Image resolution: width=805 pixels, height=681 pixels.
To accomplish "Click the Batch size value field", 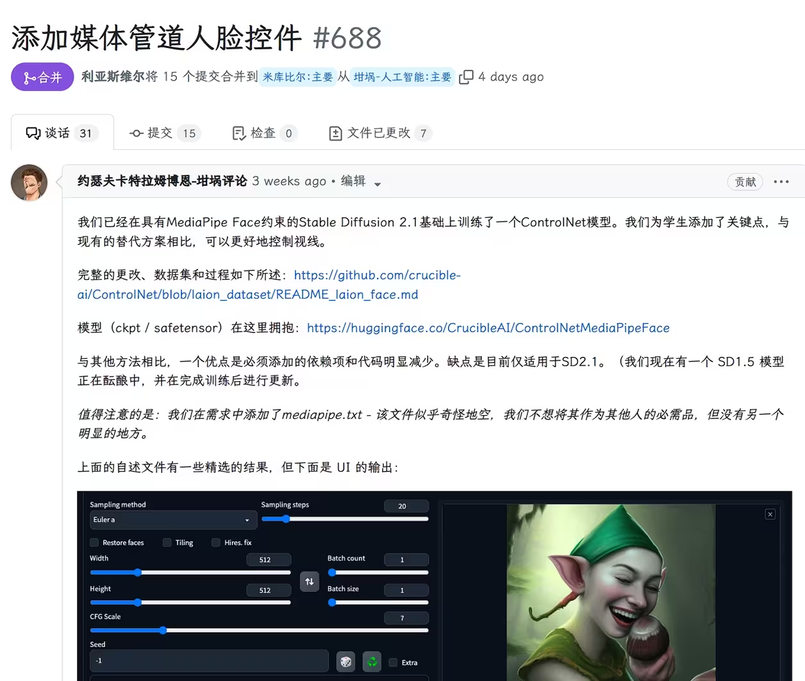I will (x=406, y=590).
